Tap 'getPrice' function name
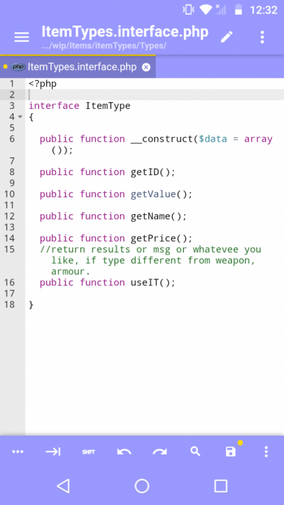The height and width of the screenshot is (505, 284). (x=153, y=238)
